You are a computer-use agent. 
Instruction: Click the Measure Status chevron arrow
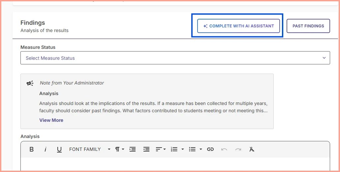pyautogui.click(x=324, y=58)
